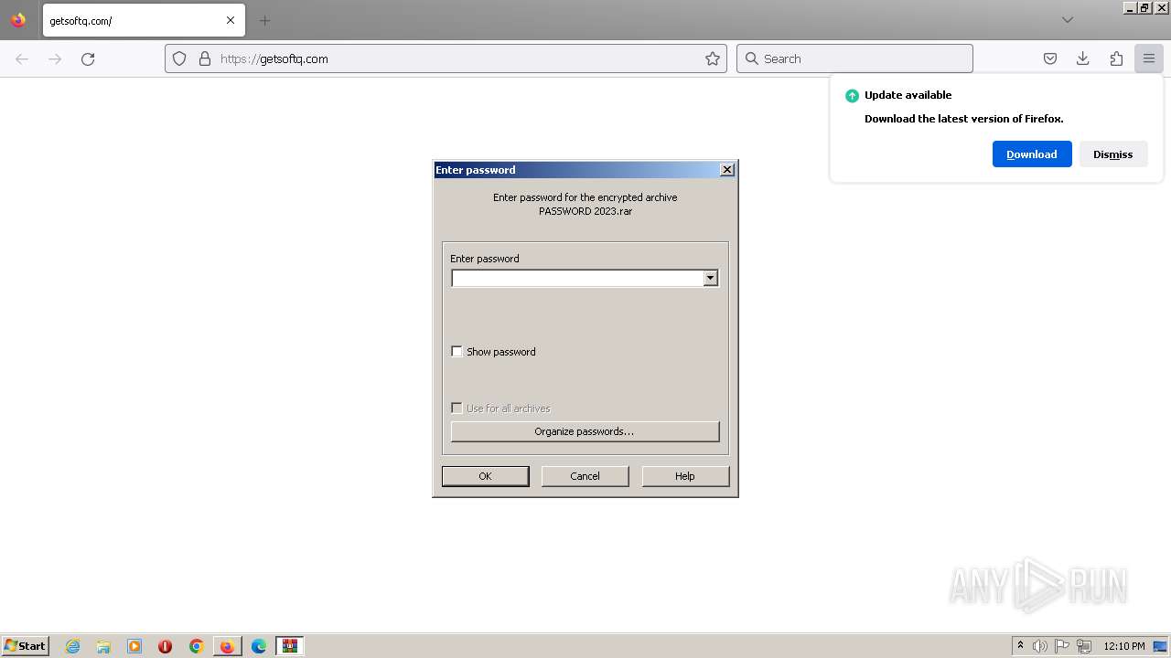Close the getsoftq.com tab
The width and height of the screenshot is (1171, 658).
pyautogui.click(x=231, y=20)
